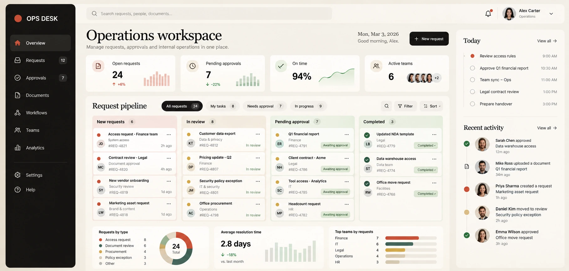This screenshot has height=271, width=569.
Task: Open more options on Access request card
Action: pyautogui.click(x=169, y=135)
